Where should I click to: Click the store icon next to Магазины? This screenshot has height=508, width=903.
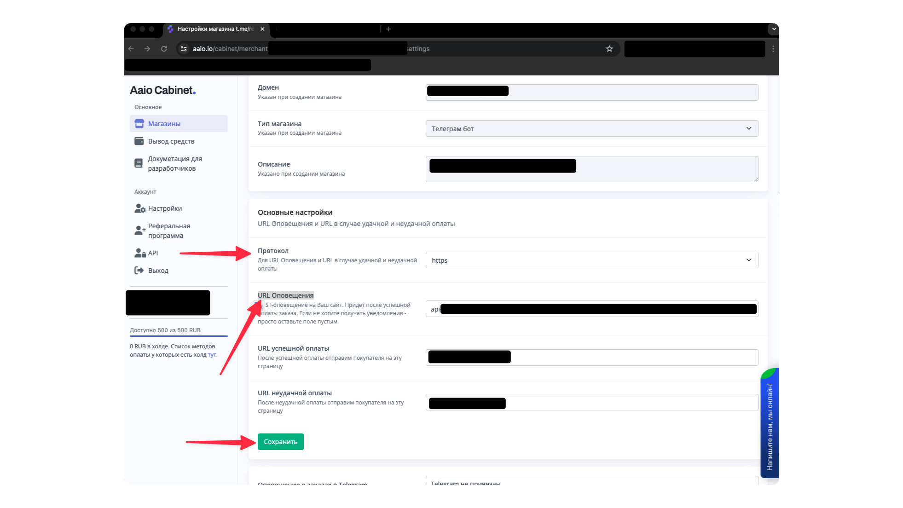pos(139,124)
